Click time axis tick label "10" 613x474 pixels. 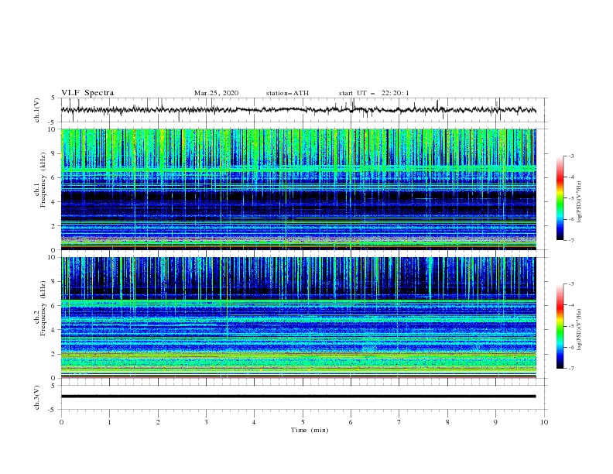coord(544,422)
